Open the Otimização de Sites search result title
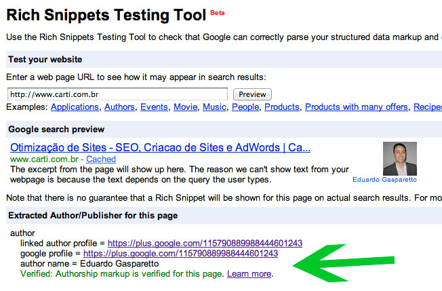442x291 pixels. [160, 147]
